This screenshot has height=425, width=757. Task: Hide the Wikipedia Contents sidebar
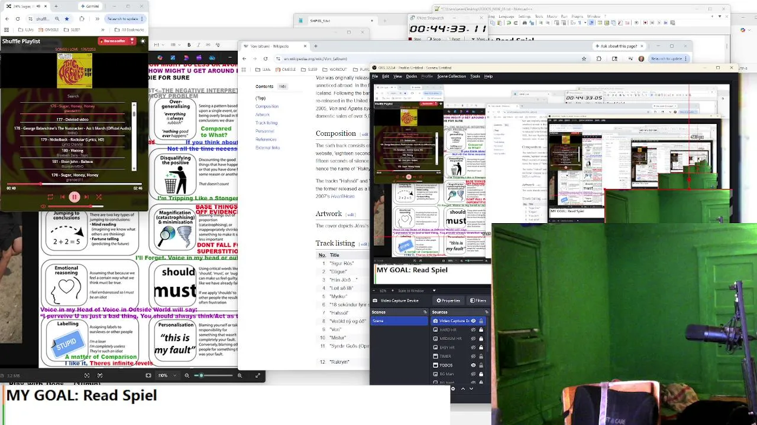pos(283,86)
